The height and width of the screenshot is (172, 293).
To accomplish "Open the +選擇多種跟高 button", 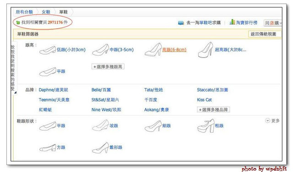I will [x=108, y=67].
